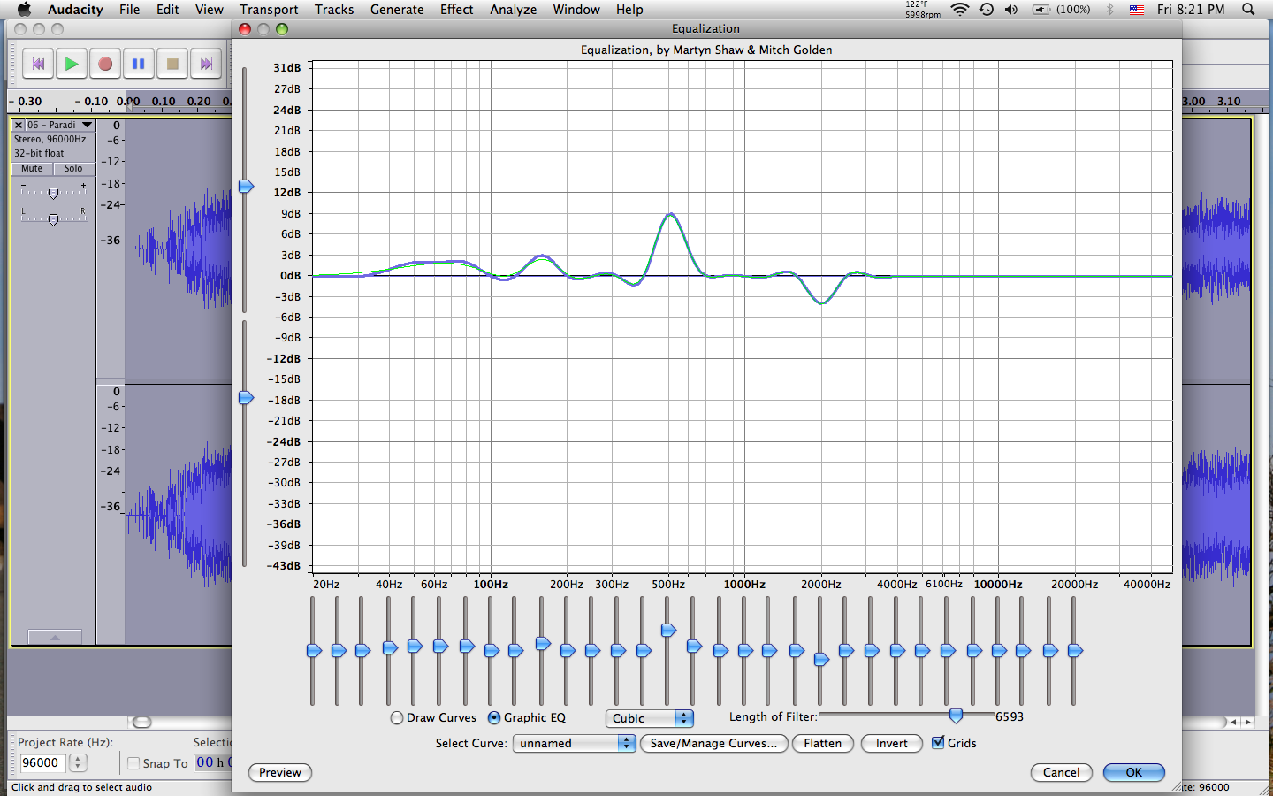The height and width of the screenshot is (796, 1273).
Task: Click the Length of Filter slider handle
Action: coord(956,716)
